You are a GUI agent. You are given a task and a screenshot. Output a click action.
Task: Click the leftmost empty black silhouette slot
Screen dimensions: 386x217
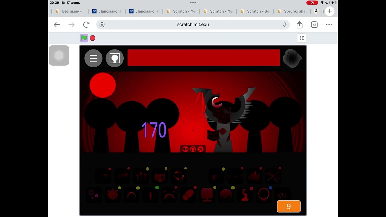click(x=100, y=125)
